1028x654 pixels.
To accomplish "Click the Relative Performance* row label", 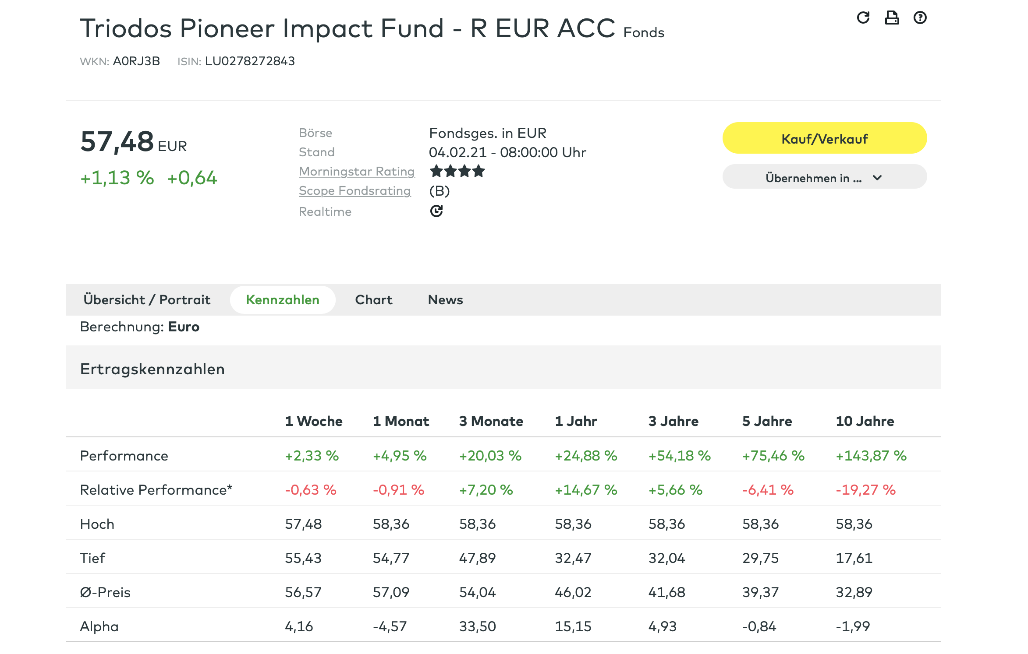I will [156, 490].
